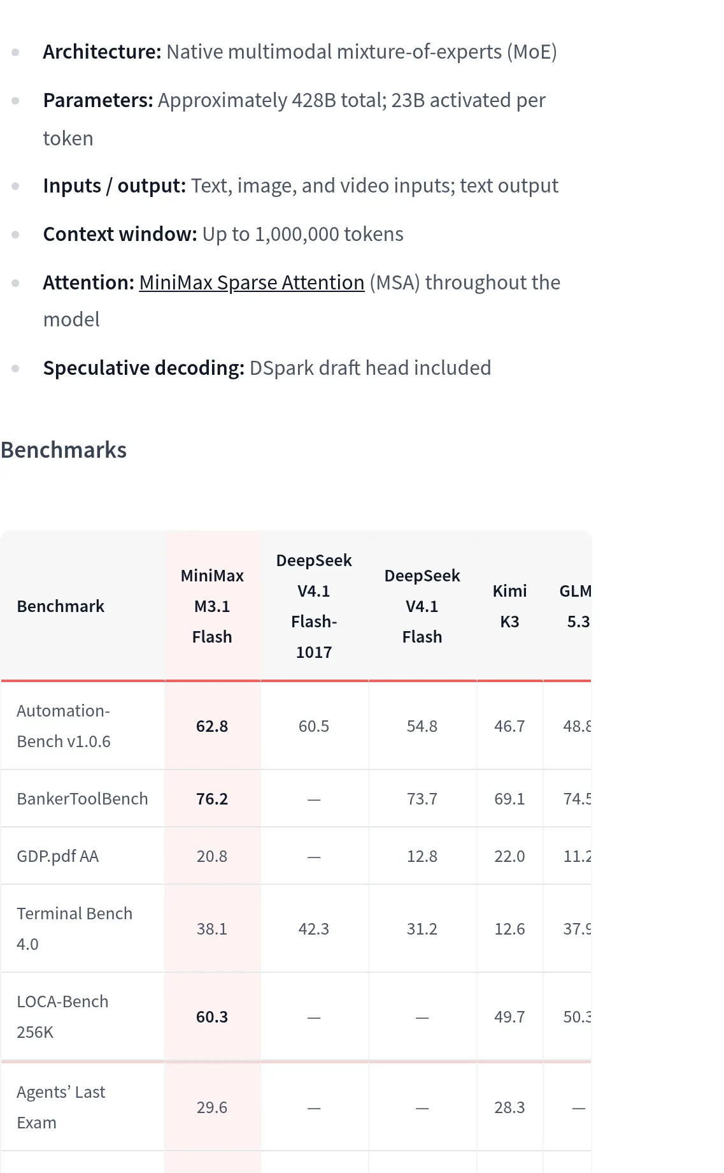The image size is (724, 1173).
Task: Click the GDP.pdf AA row label
Action: [x=57, y=856]
